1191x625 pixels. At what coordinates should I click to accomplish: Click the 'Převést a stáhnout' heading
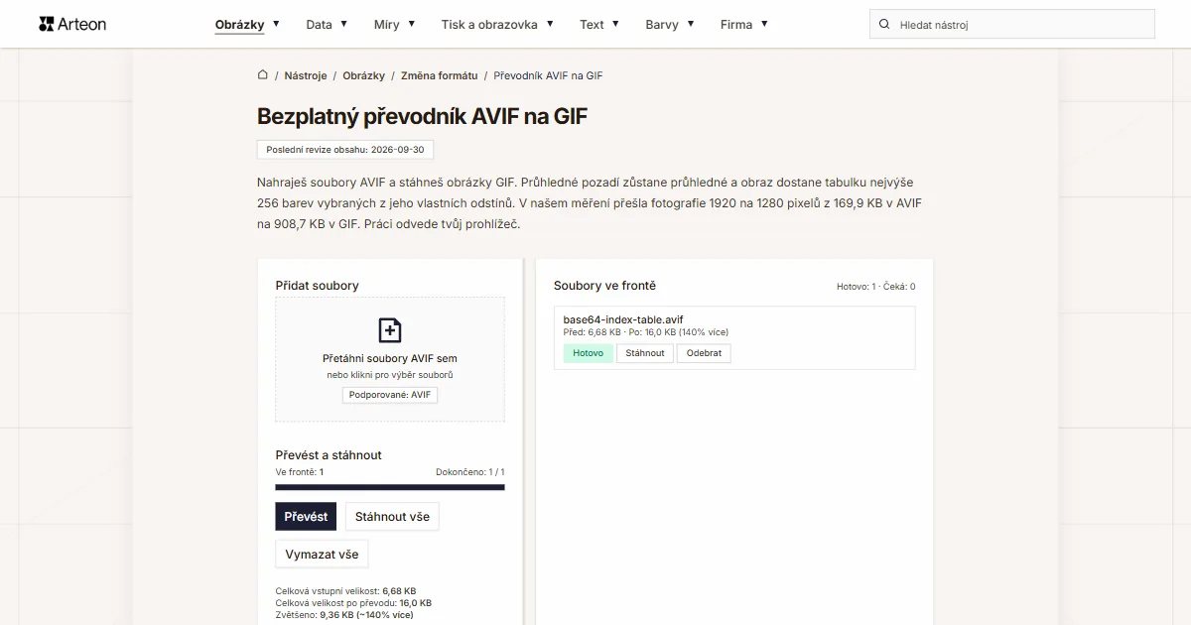(329, 455)
